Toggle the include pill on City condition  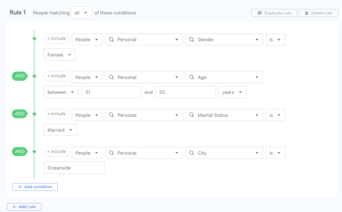pos(56,152)
